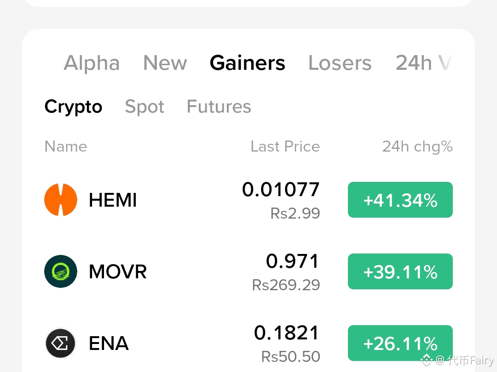Sort by 24h chg% column header

[x=417, y=147]
